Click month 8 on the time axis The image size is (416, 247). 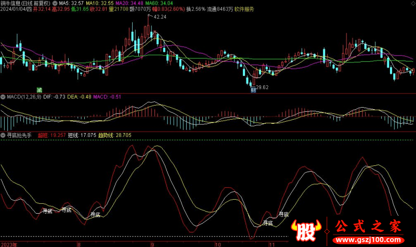tap(79, 244)
